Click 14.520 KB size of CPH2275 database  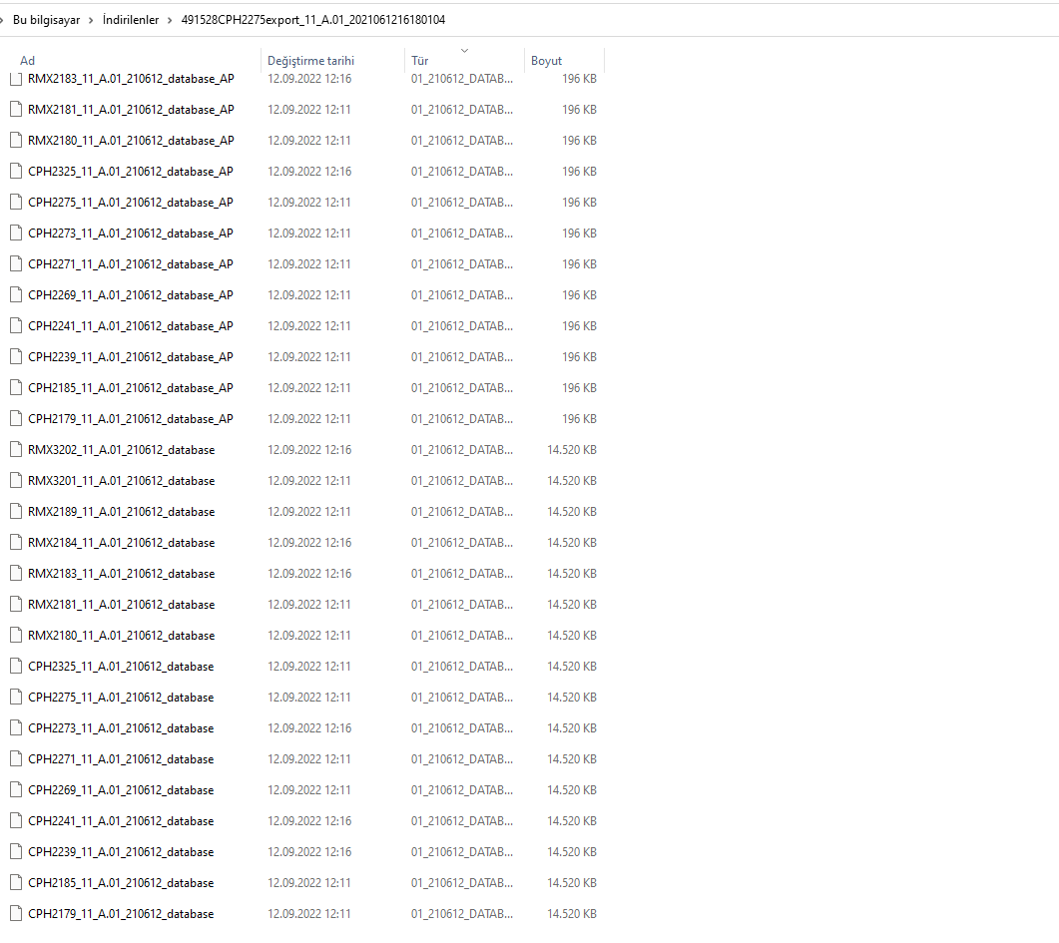572,698
